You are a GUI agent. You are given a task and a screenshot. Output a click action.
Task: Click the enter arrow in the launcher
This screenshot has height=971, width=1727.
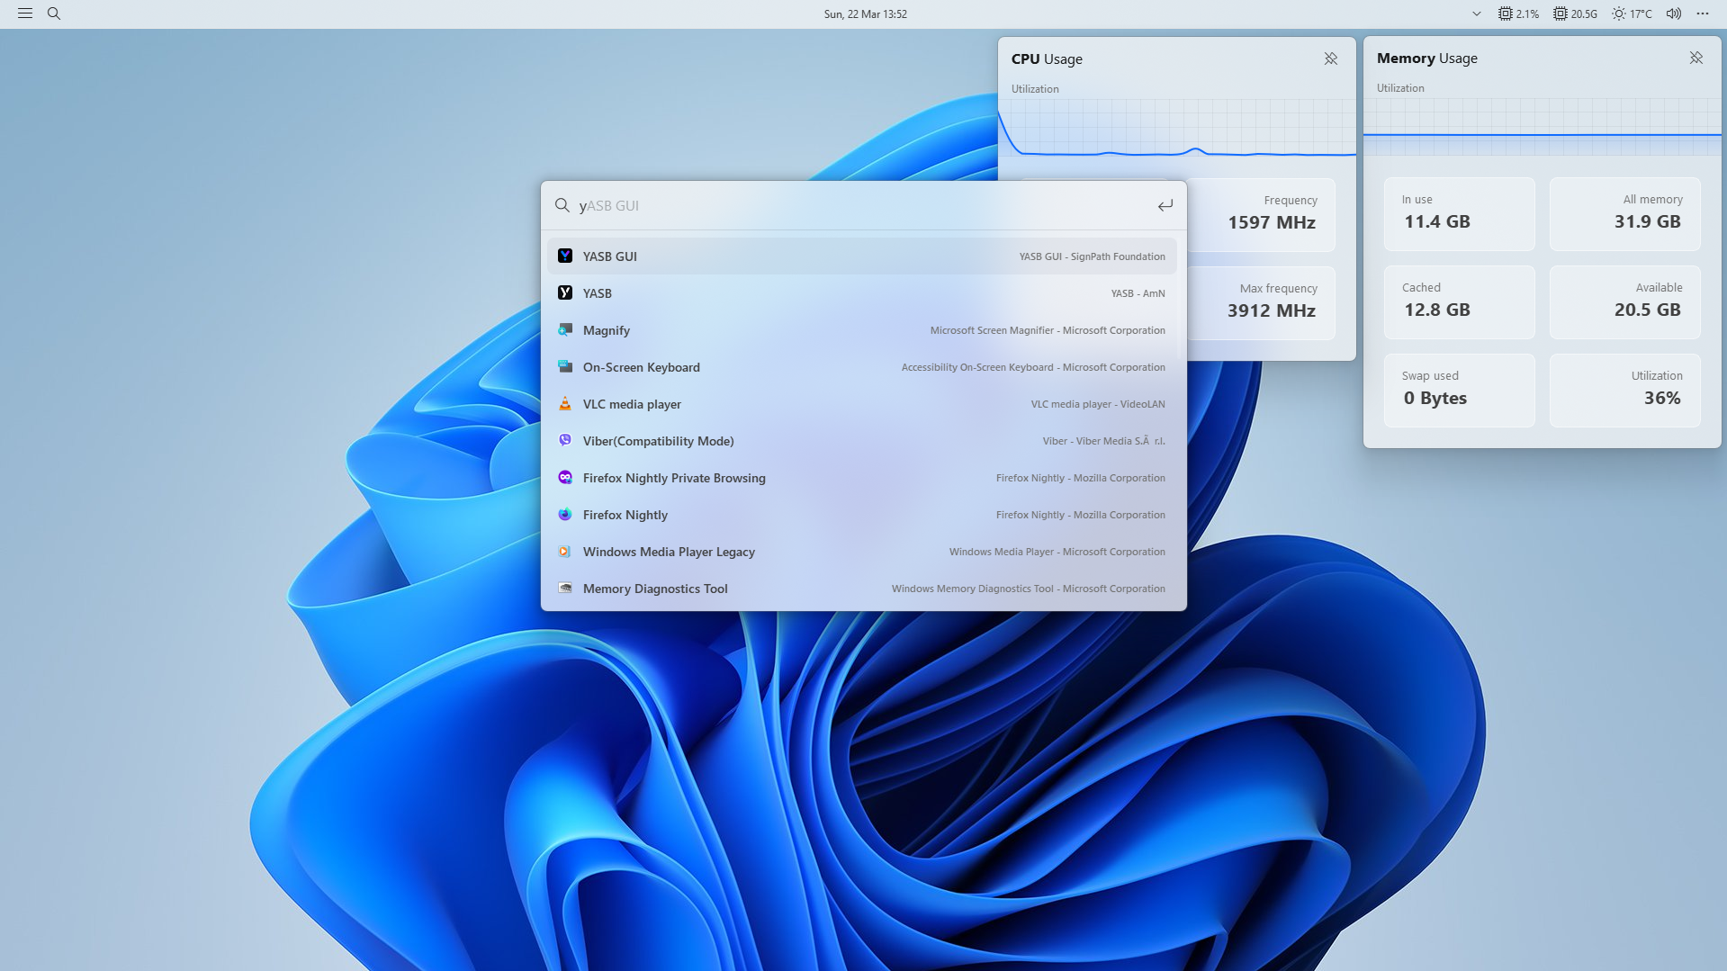pyautogui.click(x=1165, y=205)
